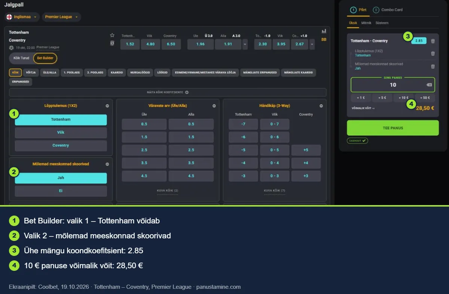This screenshot has width=449, height=294.
Task: Expand Kuva kõik (2) goal lines
Action: [x=167, y=191]
